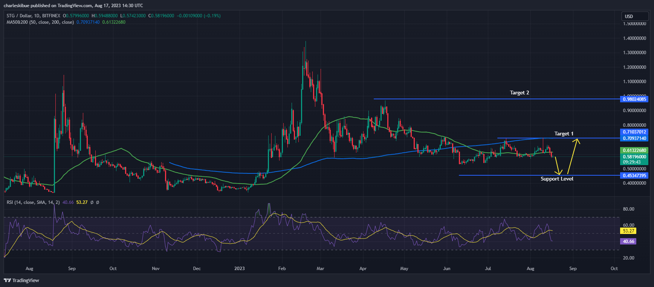Click the Sep label after Aug 2023
Image resolution: width=654 pixels, height=287 pixels.
click(573, 269)
